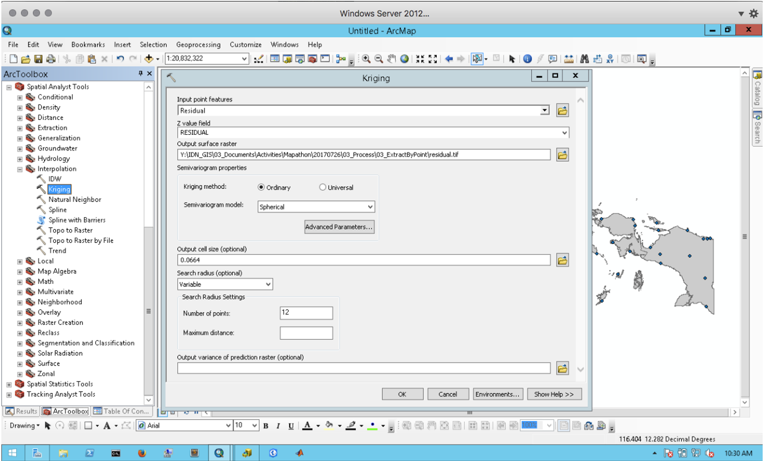Viewport: 764px width, 461px height.
Task: Click the font color A swatch
Action: [x=307, y=426]
